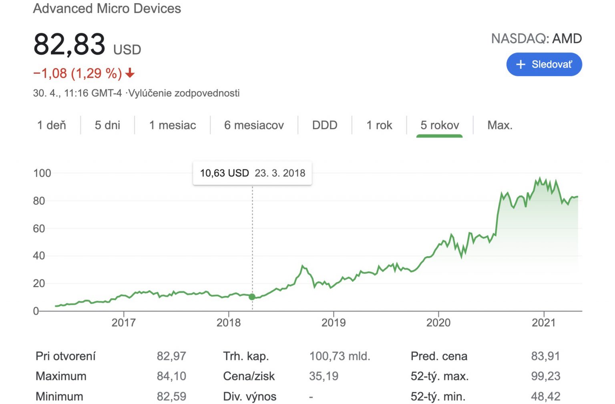Click the Pred. cena label
This screenshot has width=615, height=404.
[x=439, y=356]
